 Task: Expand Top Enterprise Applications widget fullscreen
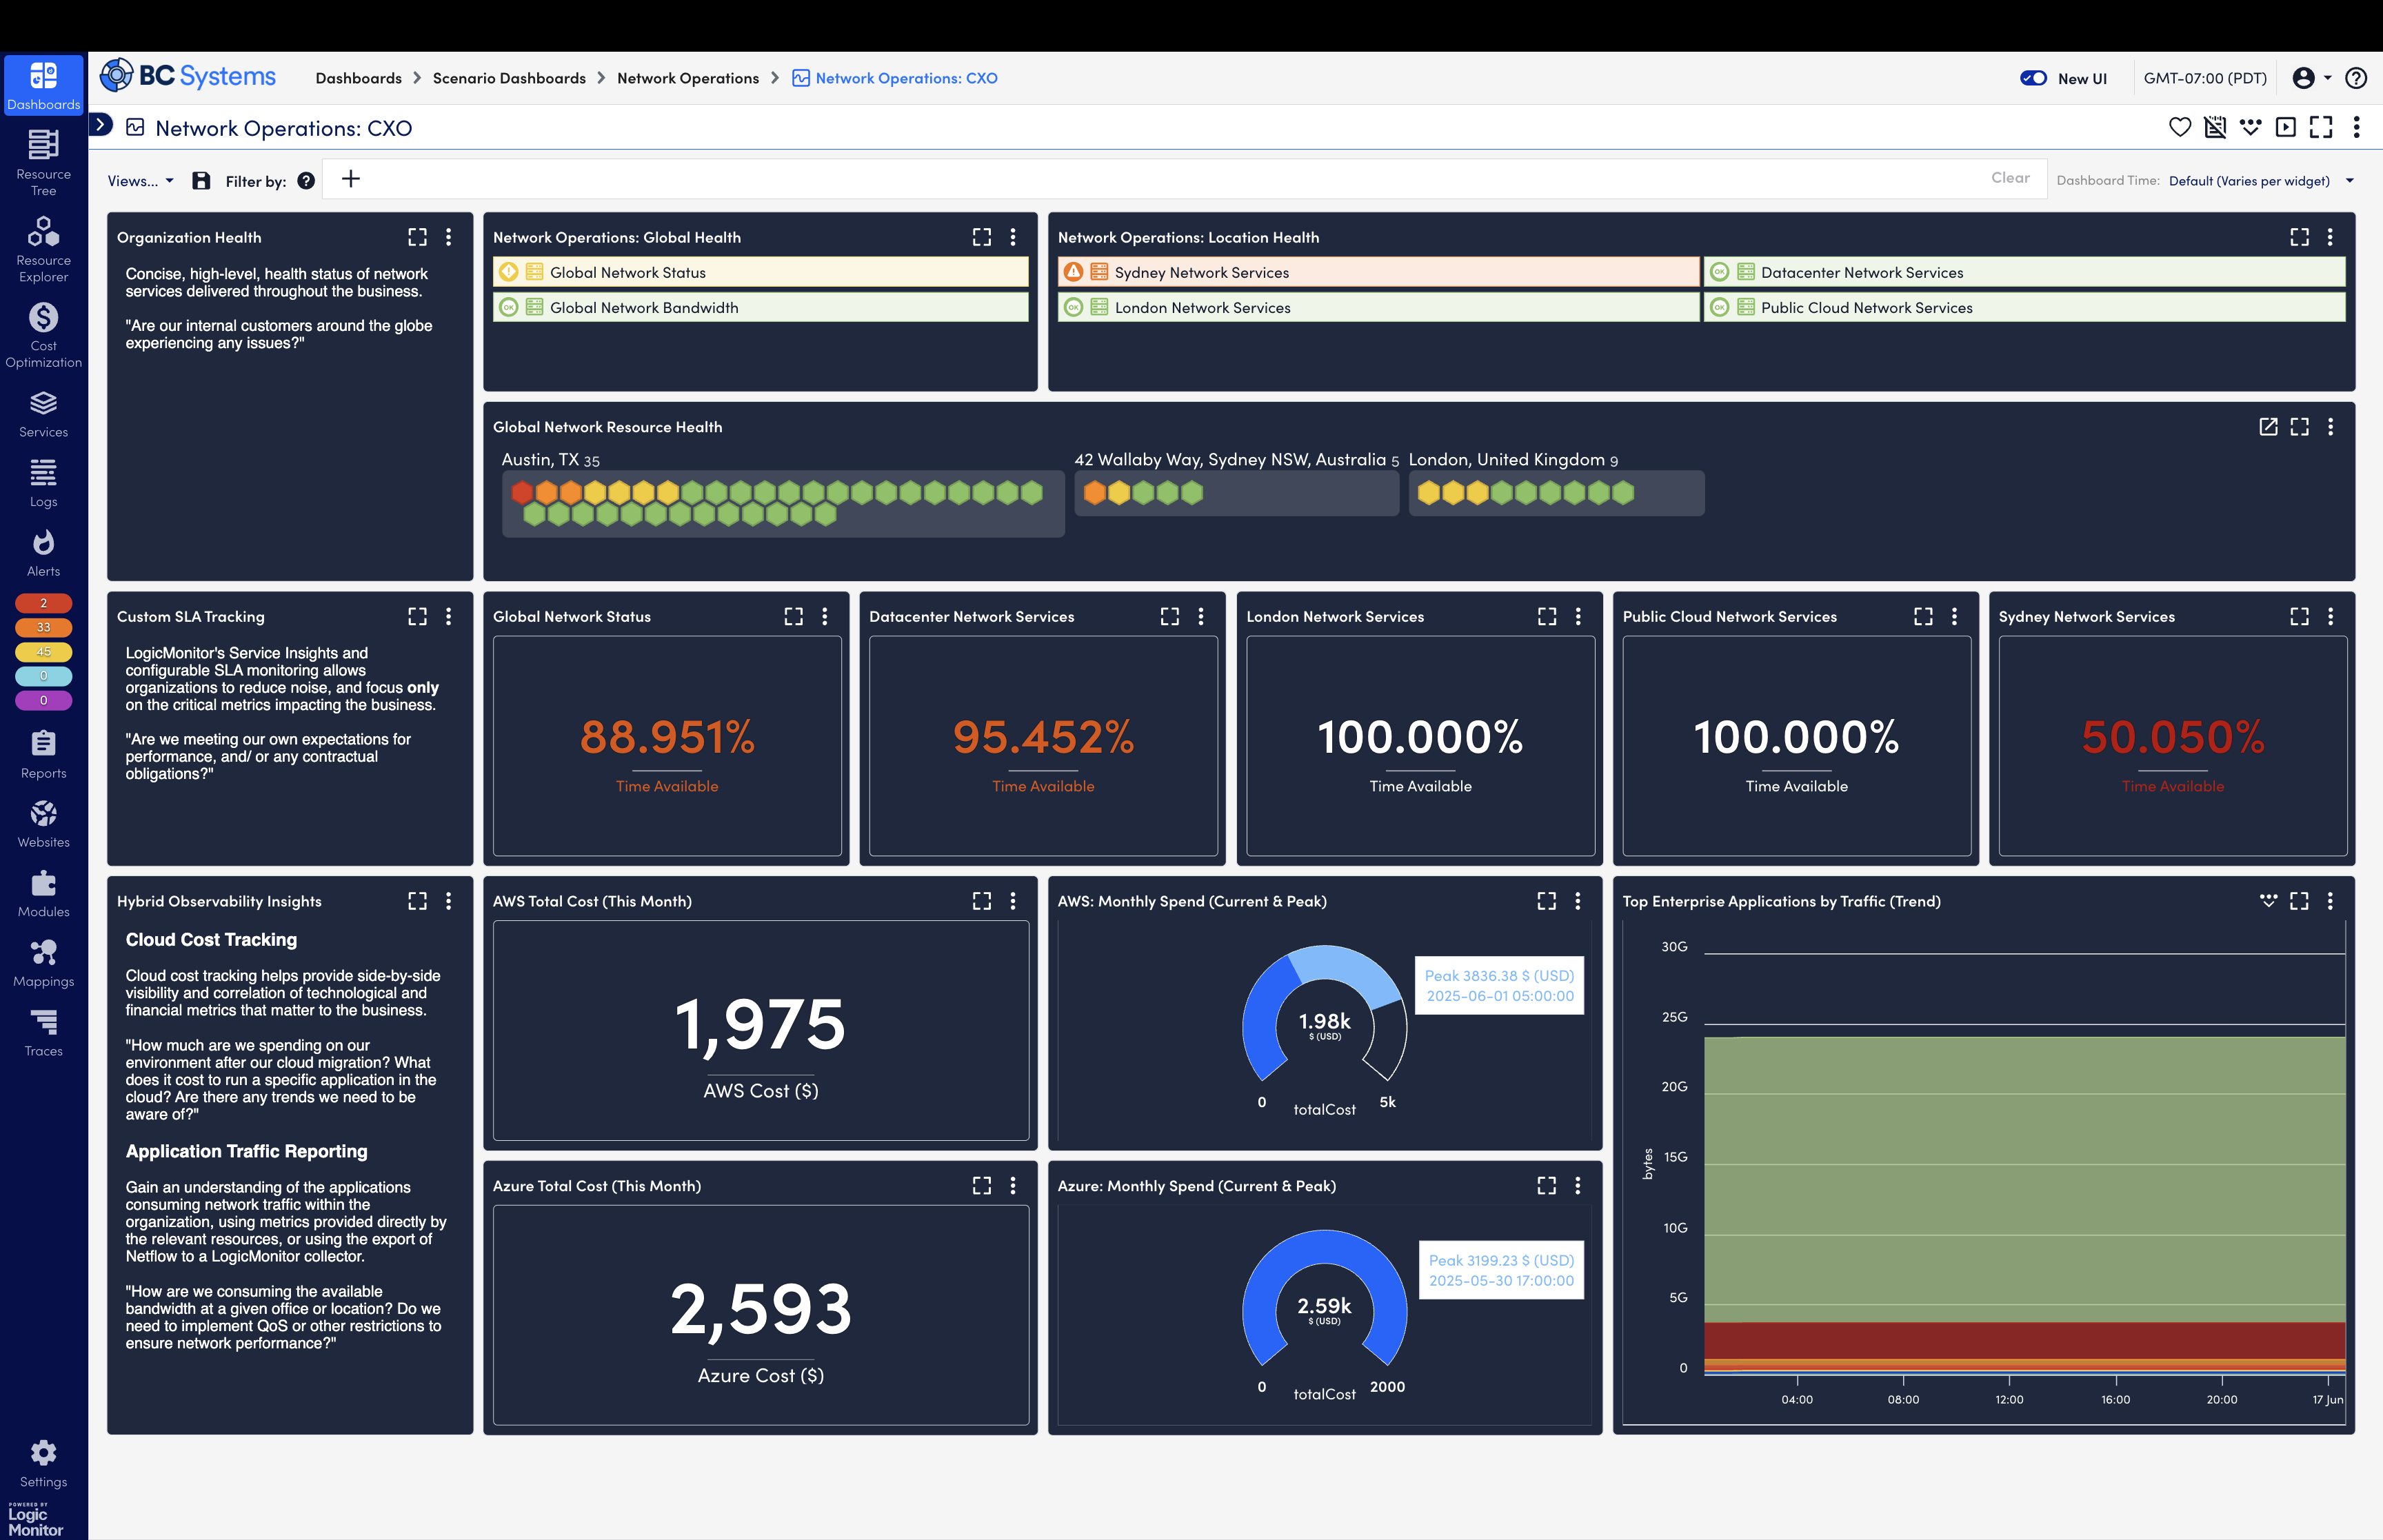click(2299, 901)
